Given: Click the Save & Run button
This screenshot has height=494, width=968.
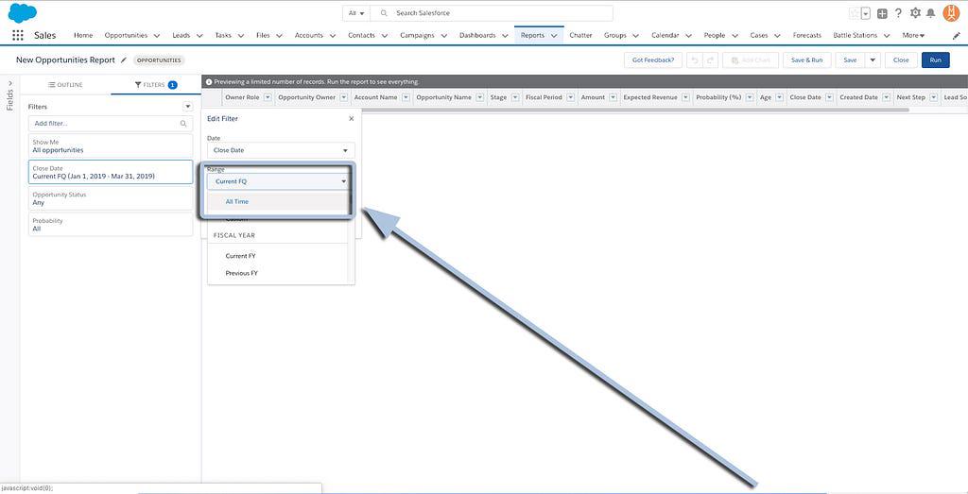Looking at the screenshot, I should point(806,60).
